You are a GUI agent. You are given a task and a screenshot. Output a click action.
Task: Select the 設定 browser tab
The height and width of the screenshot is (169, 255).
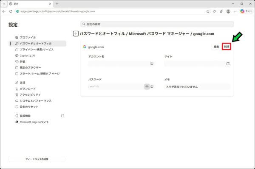point(30,4)
